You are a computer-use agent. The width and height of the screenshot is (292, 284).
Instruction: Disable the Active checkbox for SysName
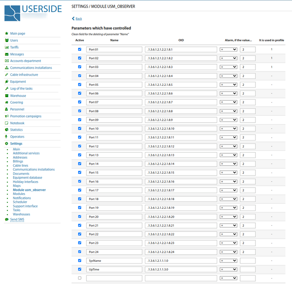click(x=80, y=261)
